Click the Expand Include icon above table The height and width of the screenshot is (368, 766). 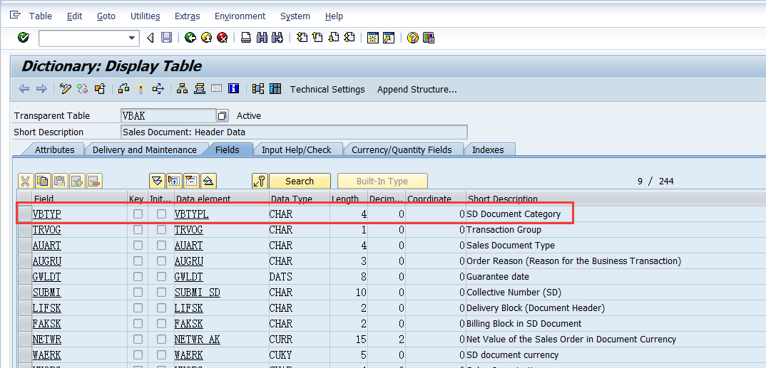tap(173, 181)
